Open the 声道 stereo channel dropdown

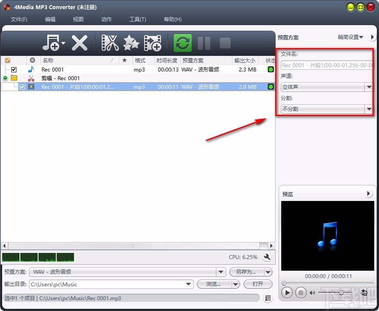click(369, 87)
